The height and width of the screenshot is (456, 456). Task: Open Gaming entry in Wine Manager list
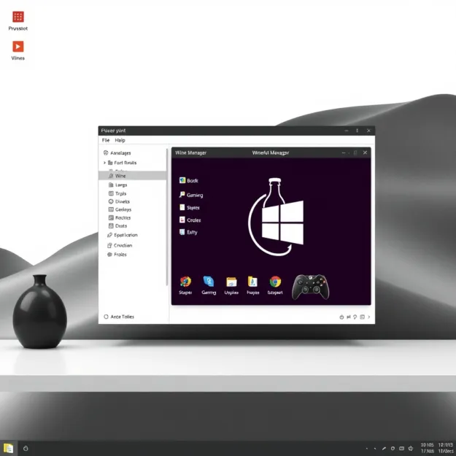191,195
